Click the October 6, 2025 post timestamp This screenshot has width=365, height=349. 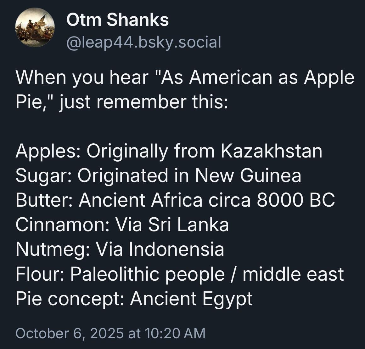(x=110, y=333)
